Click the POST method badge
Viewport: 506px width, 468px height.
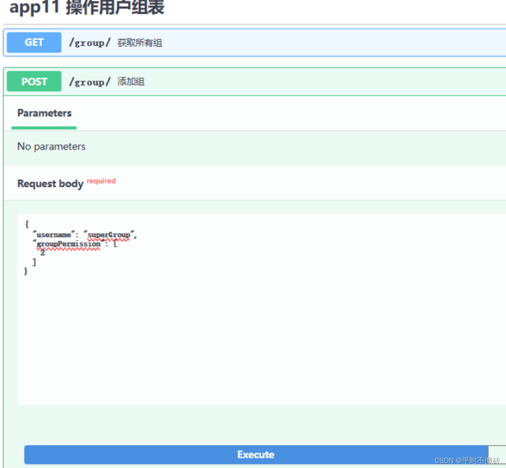tap(34, 81)
